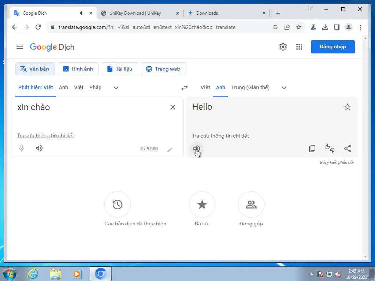Choose Trung (Giản thể) target language
The height and width of the screenshot is (281, 375).
(x=250, y=87)
